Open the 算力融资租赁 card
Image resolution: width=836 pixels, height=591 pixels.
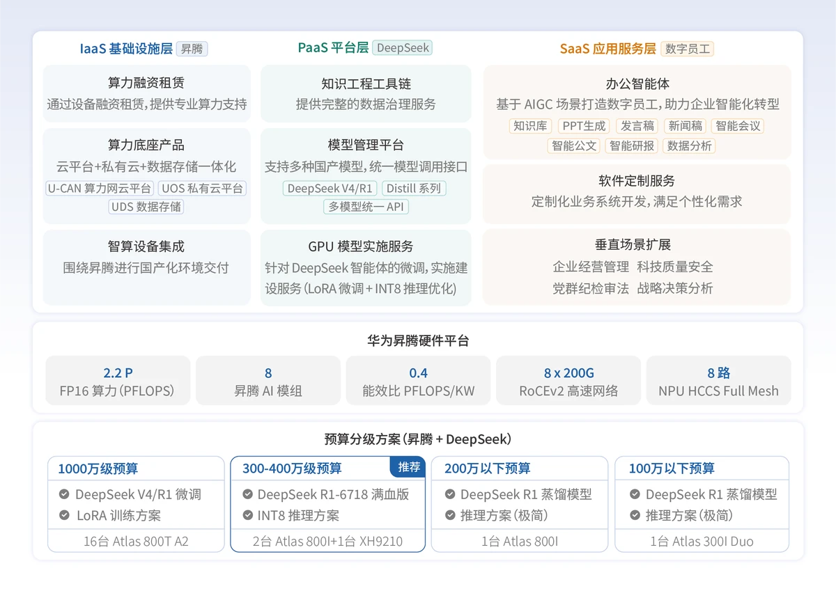pyautogui.click(x=146, y=93)
